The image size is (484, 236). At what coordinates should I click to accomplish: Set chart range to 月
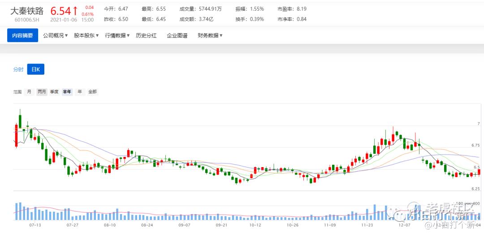29,92
